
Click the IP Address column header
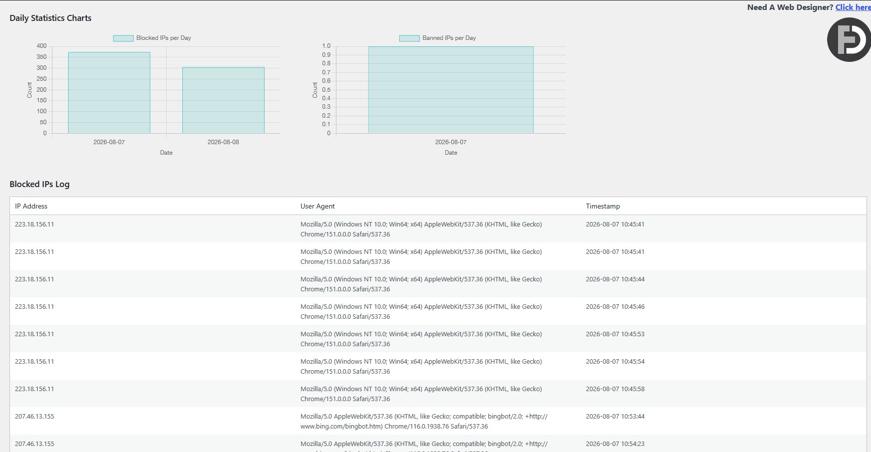(x=31, y=206)
